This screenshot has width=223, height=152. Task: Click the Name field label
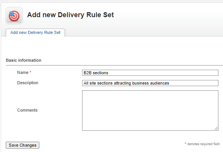tap(23, 72)
